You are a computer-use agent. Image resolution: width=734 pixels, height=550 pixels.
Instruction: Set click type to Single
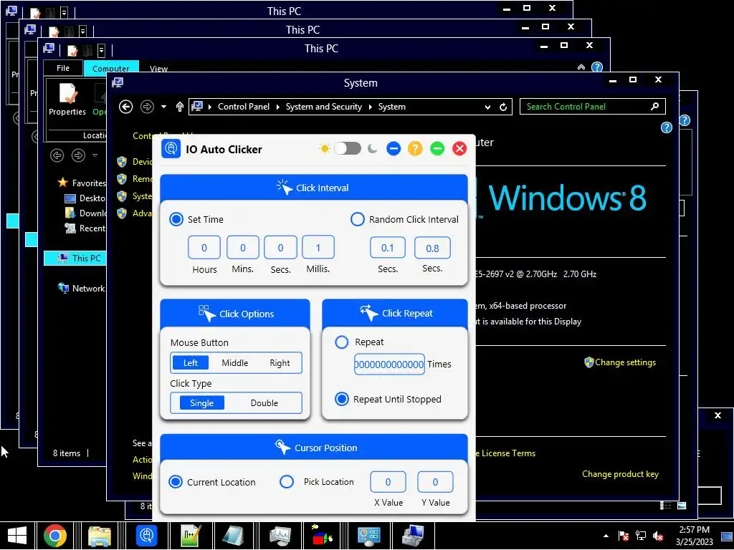pyautogui.click(x=201, y=403)
